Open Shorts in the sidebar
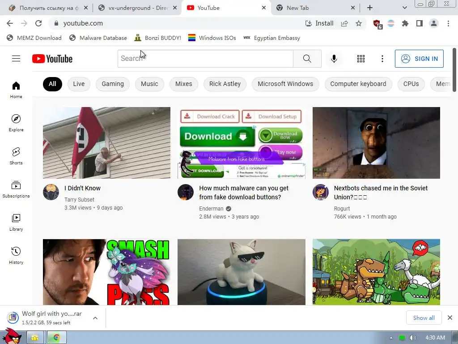The image size is (458, 344). [x=16, y=156]
